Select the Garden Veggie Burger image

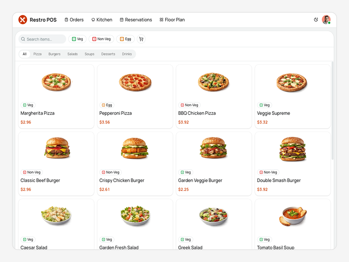tap(213, 148)
